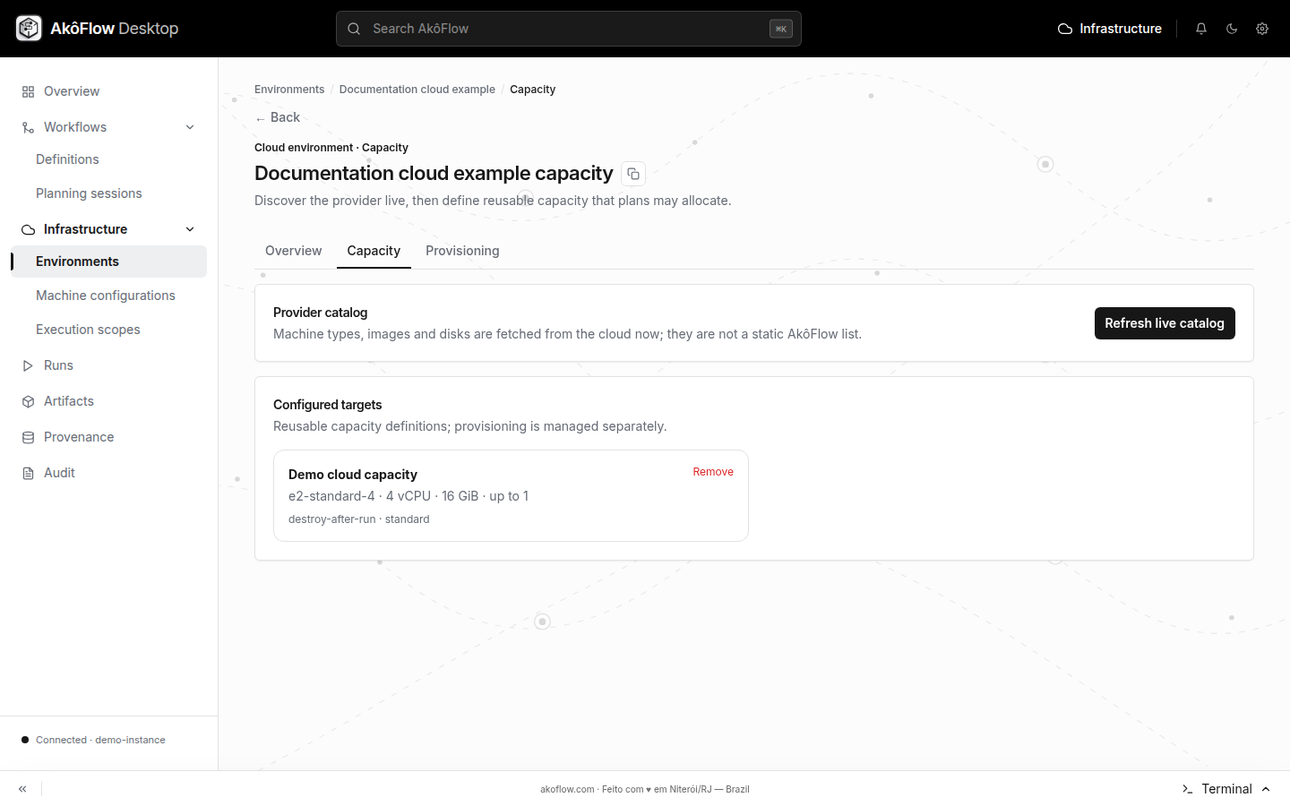Collapse the sidebar with double chevron
This screenshot has height=806, width=1290.
pyautogui.click(x=22, y=789)
